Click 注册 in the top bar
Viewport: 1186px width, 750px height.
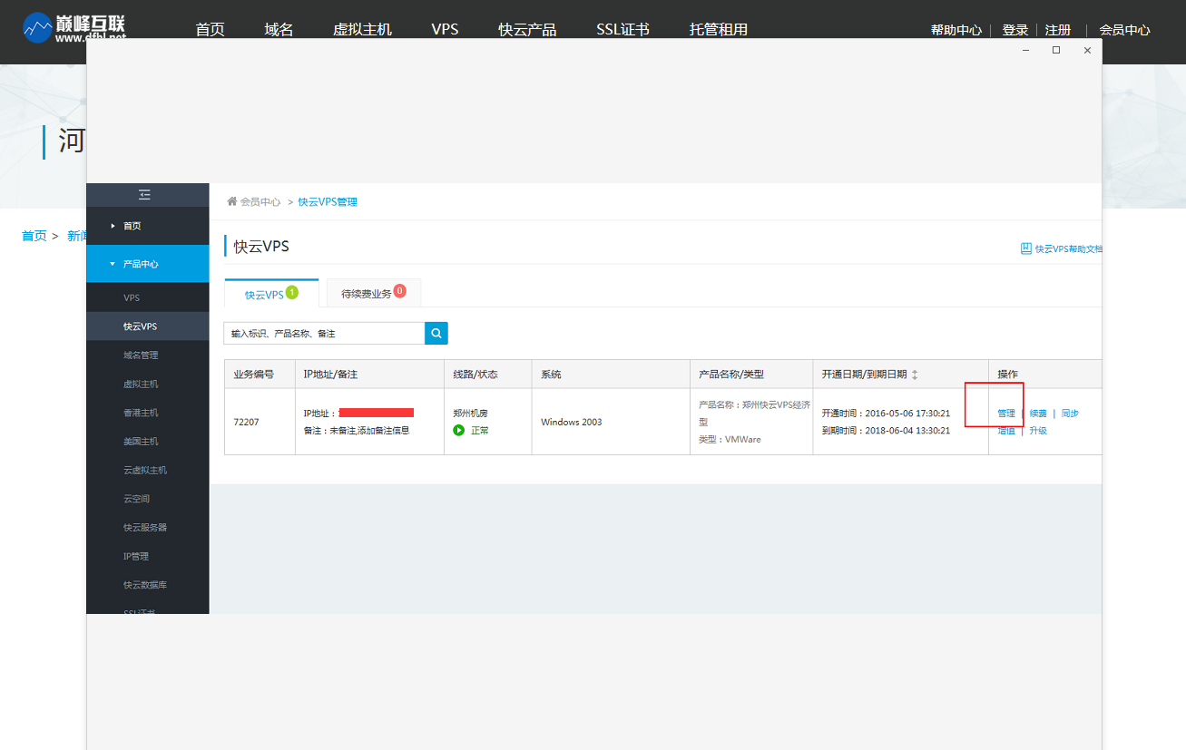(x=1057, y=30)
